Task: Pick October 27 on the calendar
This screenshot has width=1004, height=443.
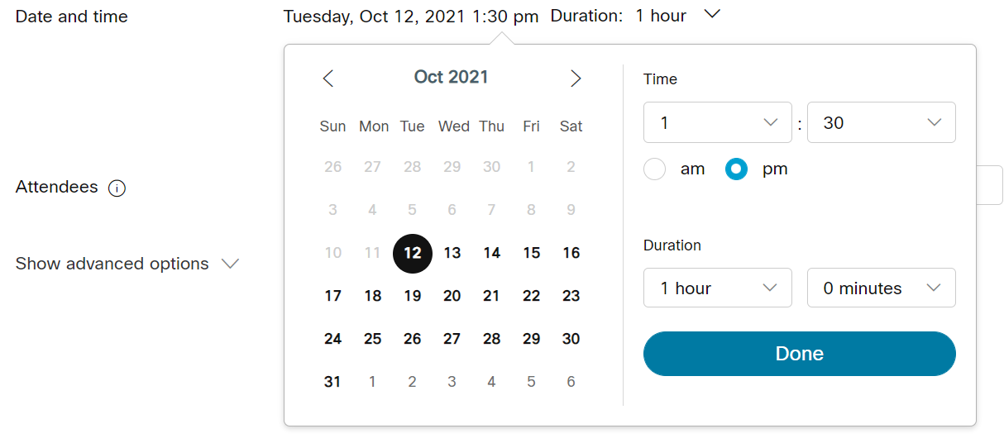Action: pyautogui.click(x=452, y=339)
